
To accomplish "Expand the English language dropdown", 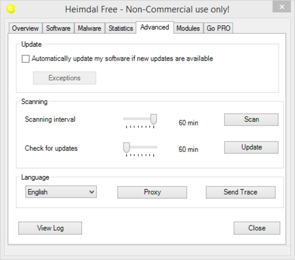I will coord(61,192).
